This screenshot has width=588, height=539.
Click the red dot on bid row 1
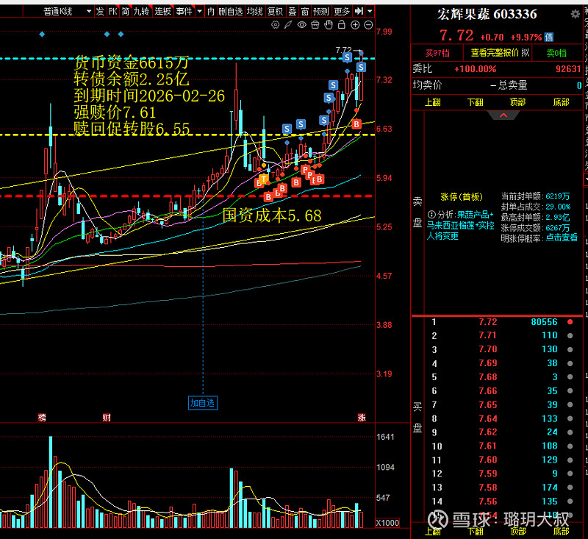coord(570,322)
